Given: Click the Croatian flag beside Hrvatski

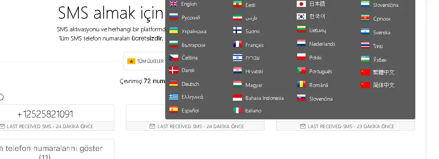Looking at the screenshot, I should point(237,70).
